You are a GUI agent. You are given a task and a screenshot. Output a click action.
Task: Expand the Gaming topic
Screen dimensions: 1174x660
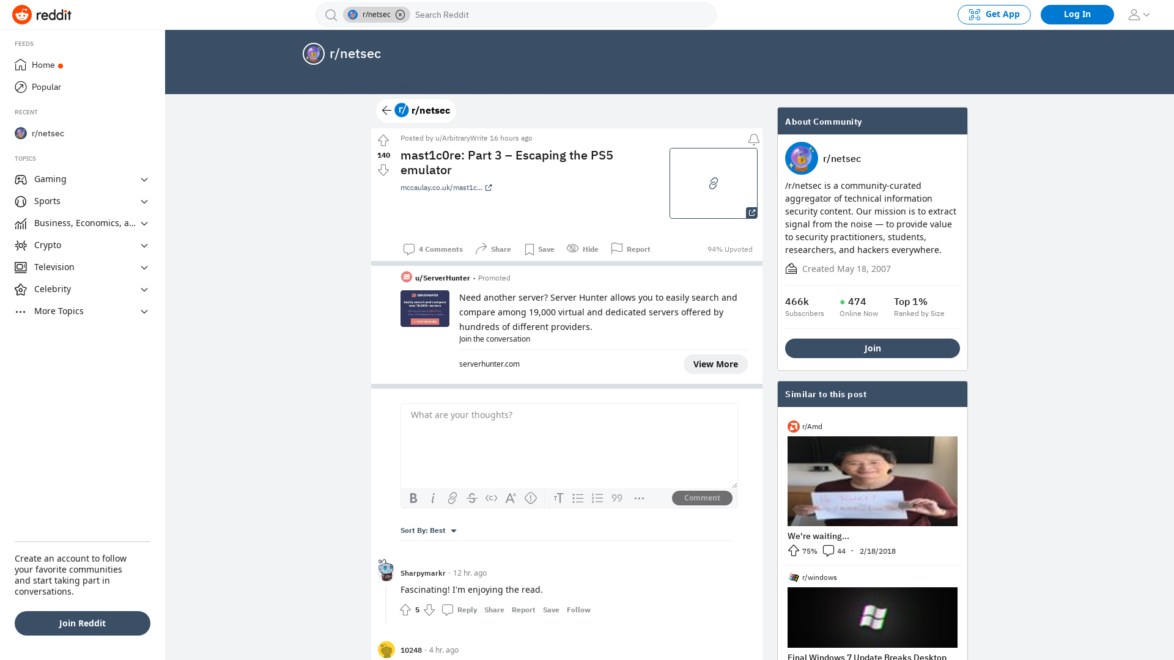coord(83,179)
